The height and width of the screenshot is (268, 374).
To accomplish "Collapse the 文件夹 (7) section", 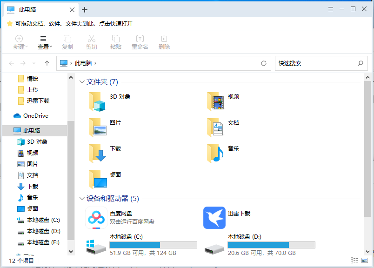I will (82, 81).
